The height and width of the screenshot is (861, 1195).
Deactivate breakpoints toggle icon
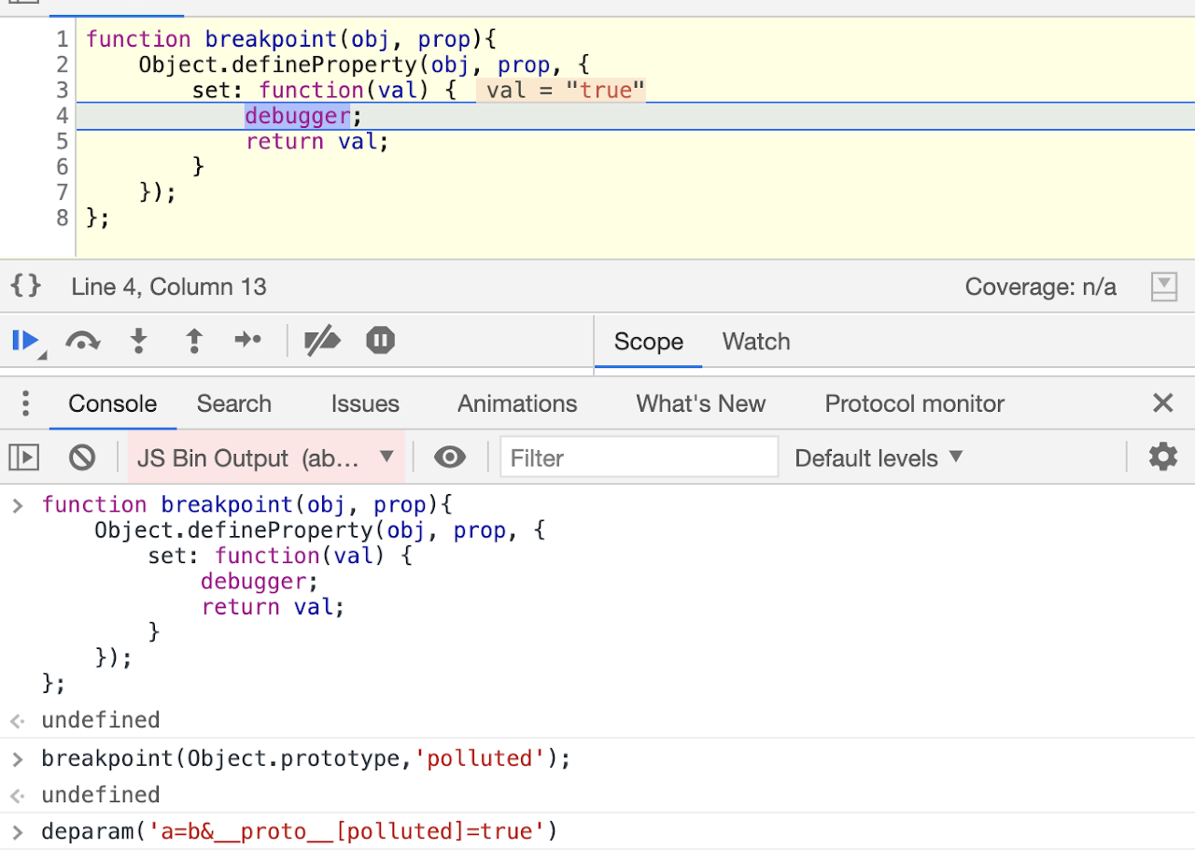(322, 341)
